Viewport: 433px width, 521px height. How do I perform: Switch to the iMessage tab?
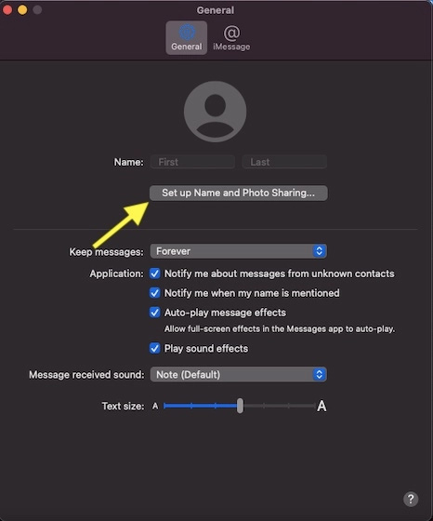click(x=231, y=38)
